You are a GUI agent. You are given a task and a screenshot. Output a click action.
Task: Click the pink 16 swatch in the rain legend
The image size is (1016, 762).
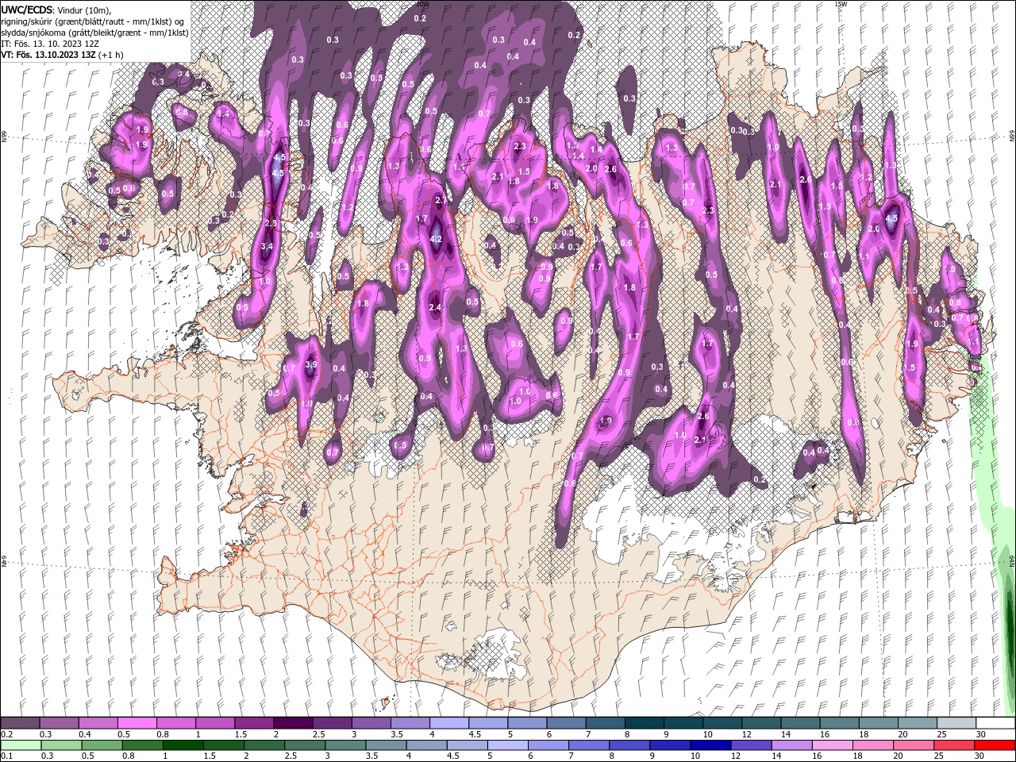coord(832,745)
